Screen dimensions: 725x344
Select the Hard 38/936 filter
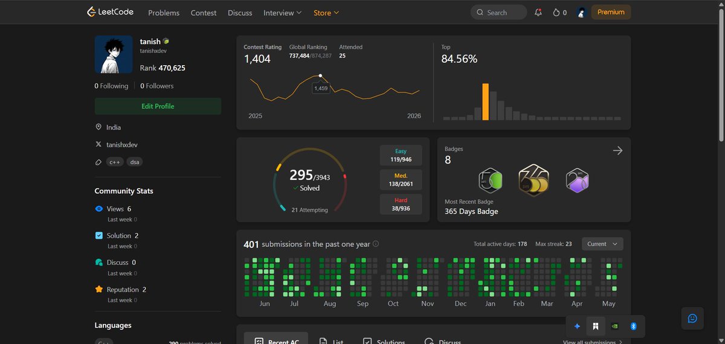[x=401, y=204]
